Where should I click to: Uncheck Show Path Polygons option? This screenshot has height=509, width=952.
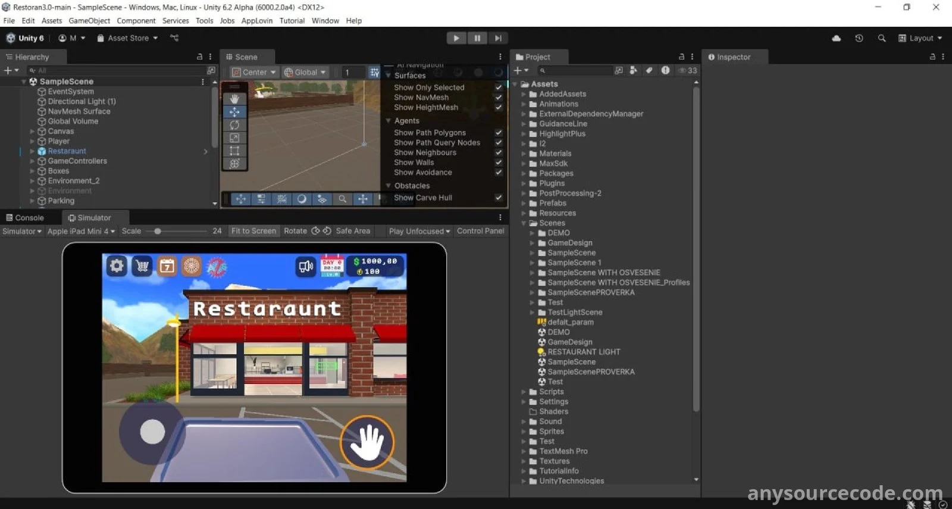[499, 133]
